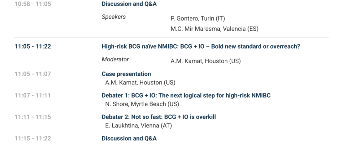Select A.M. Kamat under Case presentation
338x144 pixels.
pos(140,83)
